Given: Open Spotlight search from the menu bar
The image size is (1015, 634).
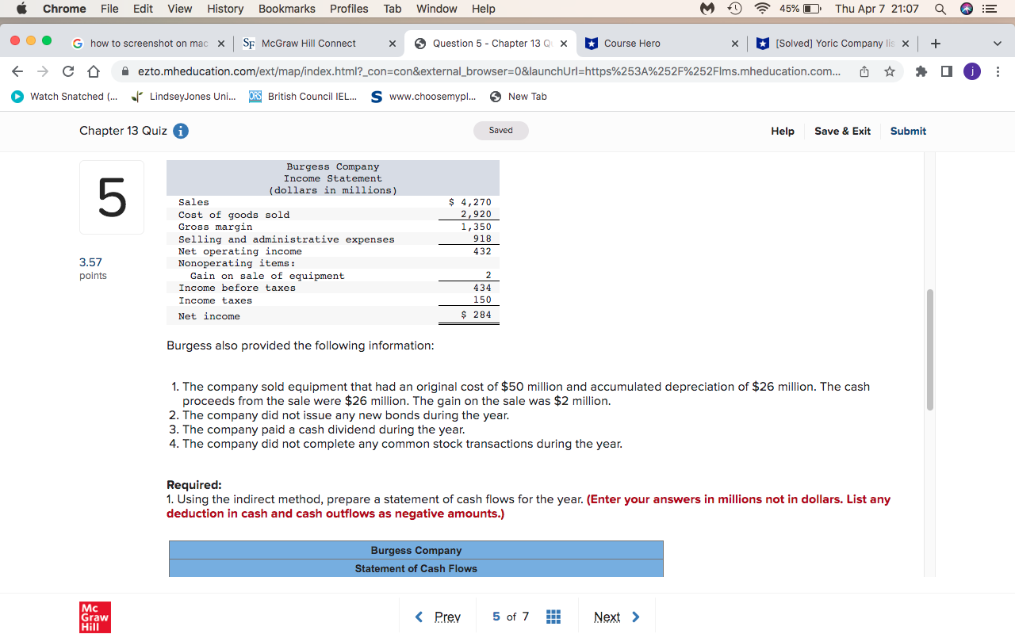Looking at the screenshot, I should [x=939, y=9].
